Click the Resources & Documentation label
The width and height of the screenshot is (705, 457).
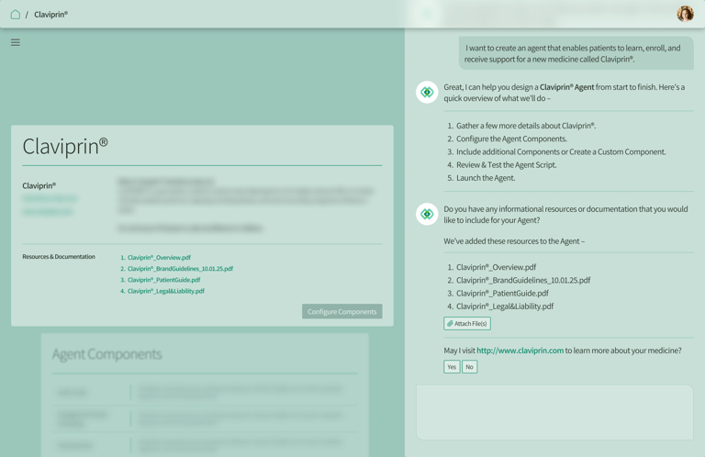[59, 257]
